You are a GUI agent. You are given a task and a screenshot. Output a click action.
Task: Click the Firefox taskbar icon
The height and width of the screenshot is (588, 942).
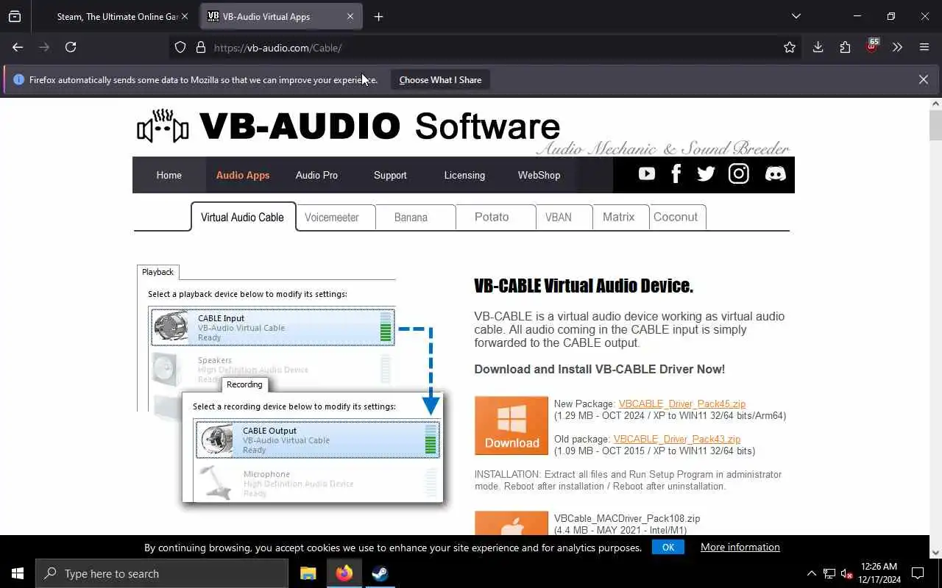[344, 573]
